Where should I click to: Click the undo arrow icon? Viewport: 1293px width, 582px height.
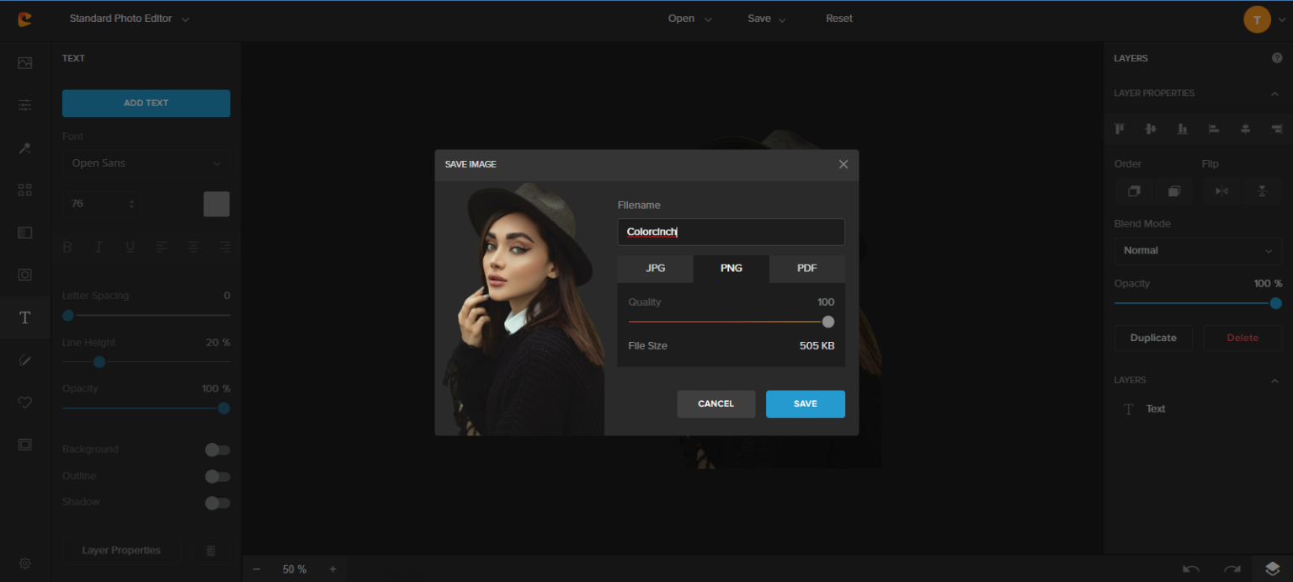(1191, 569)
